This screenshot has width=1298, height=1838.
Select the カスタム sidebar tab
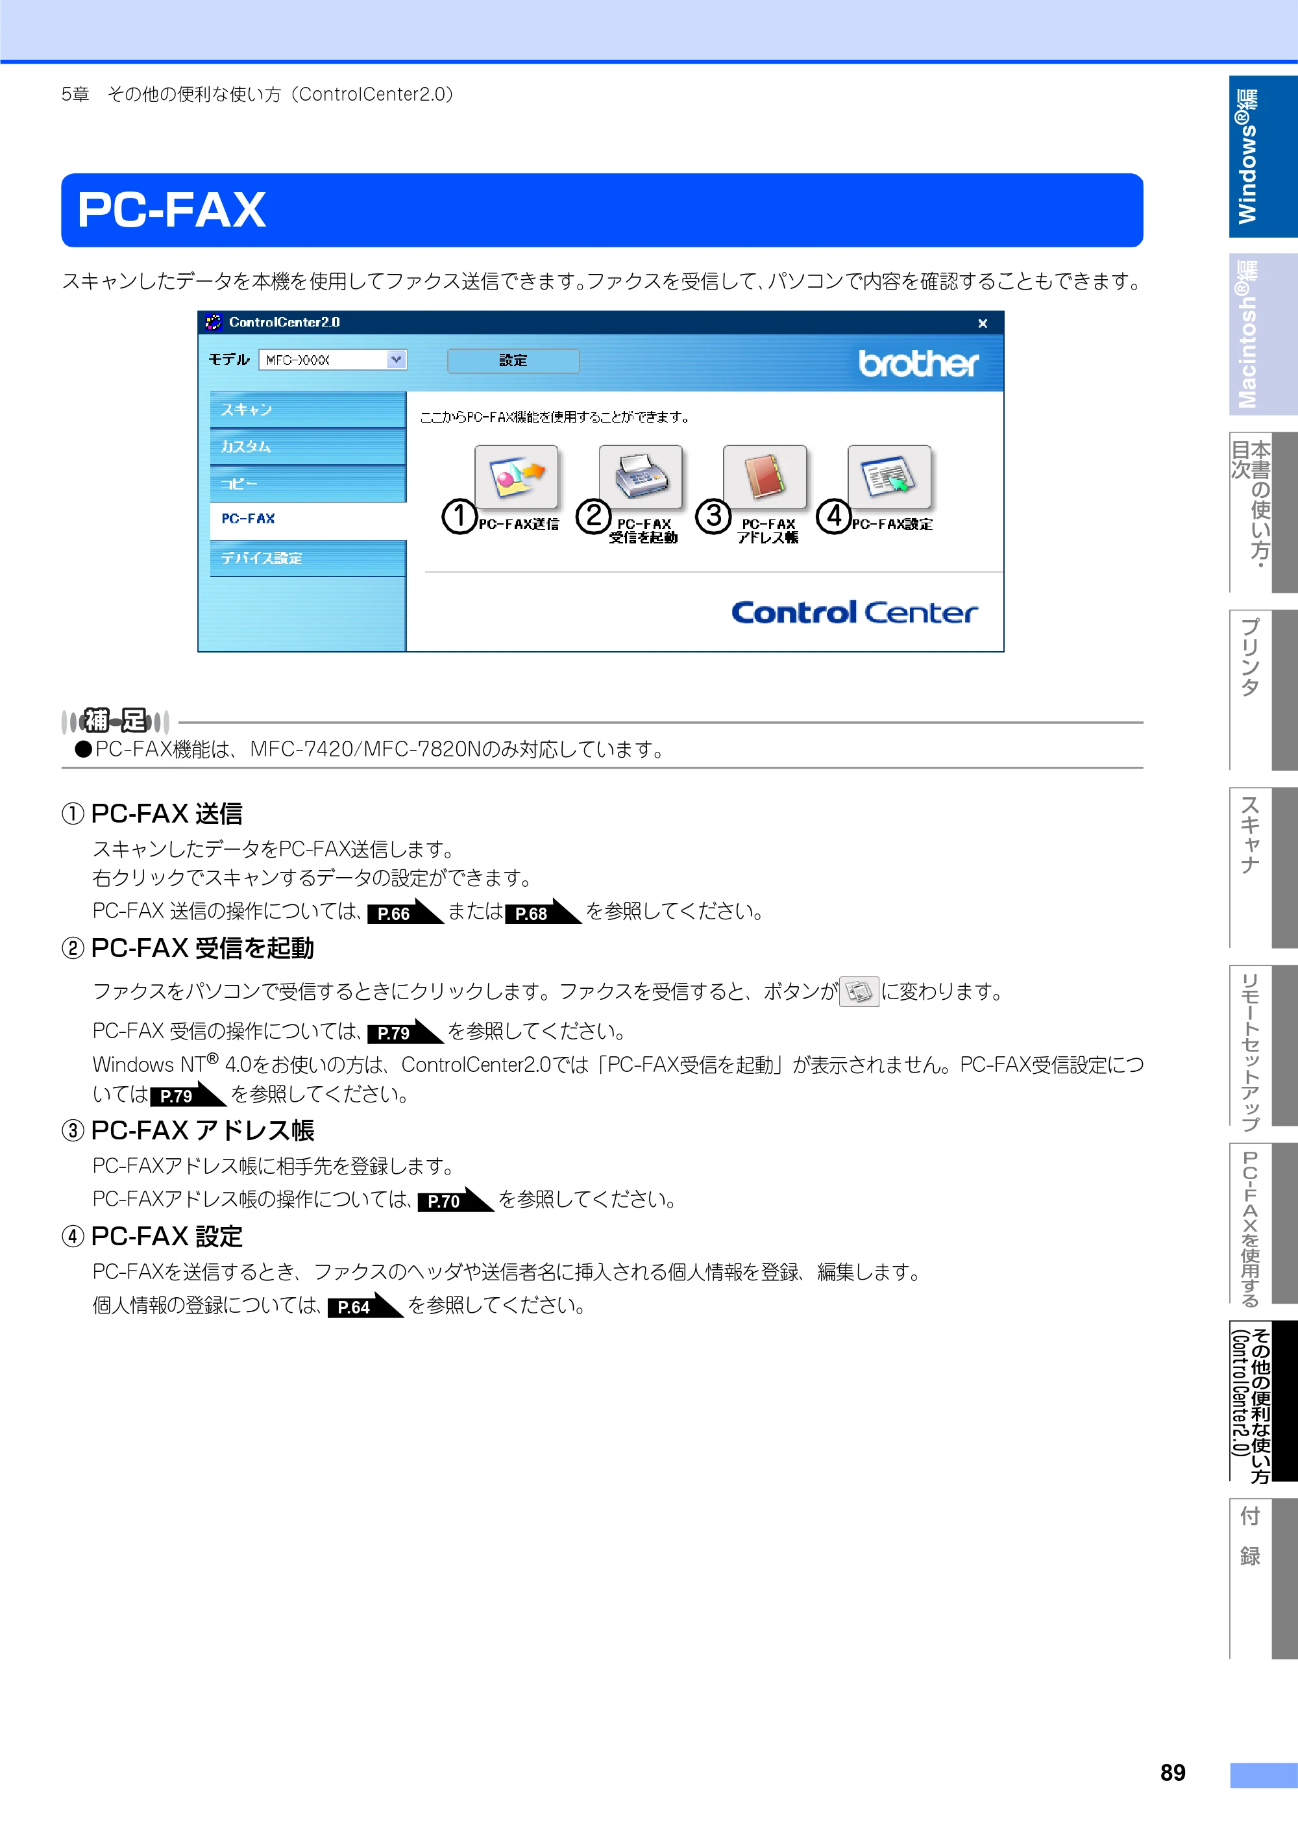click(x=308, y=447)
